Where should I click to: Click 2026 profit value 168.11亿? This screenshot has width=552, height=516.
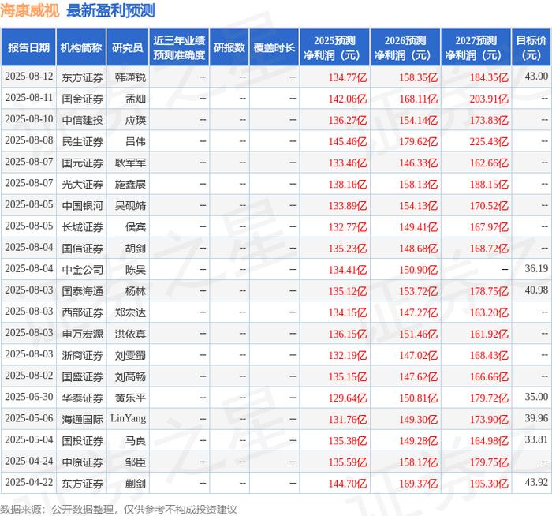[x=418, y=99]
